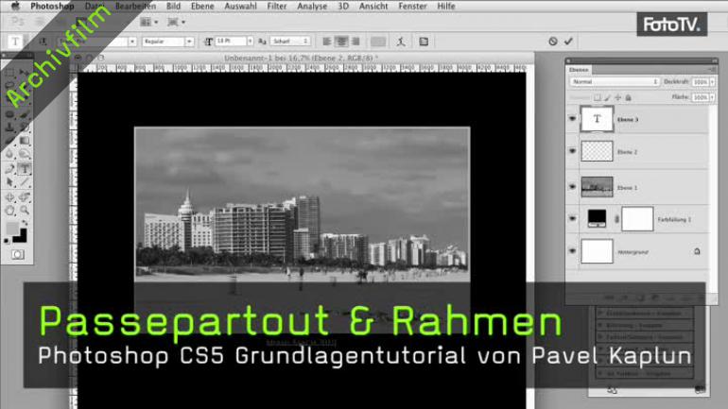728x409 pixels.
Task: Open the Ebene menu
Action: (202, 6)
